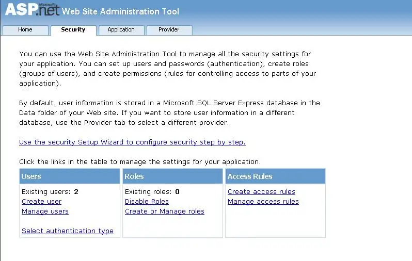Viewport: 412px width, 261px height.
Task: Click the ASP.net logo
Action: click(32, 10)
